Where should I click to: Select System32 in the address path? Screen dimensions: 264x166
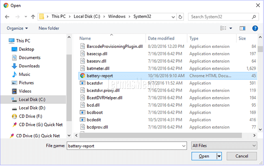pos(142,17)
